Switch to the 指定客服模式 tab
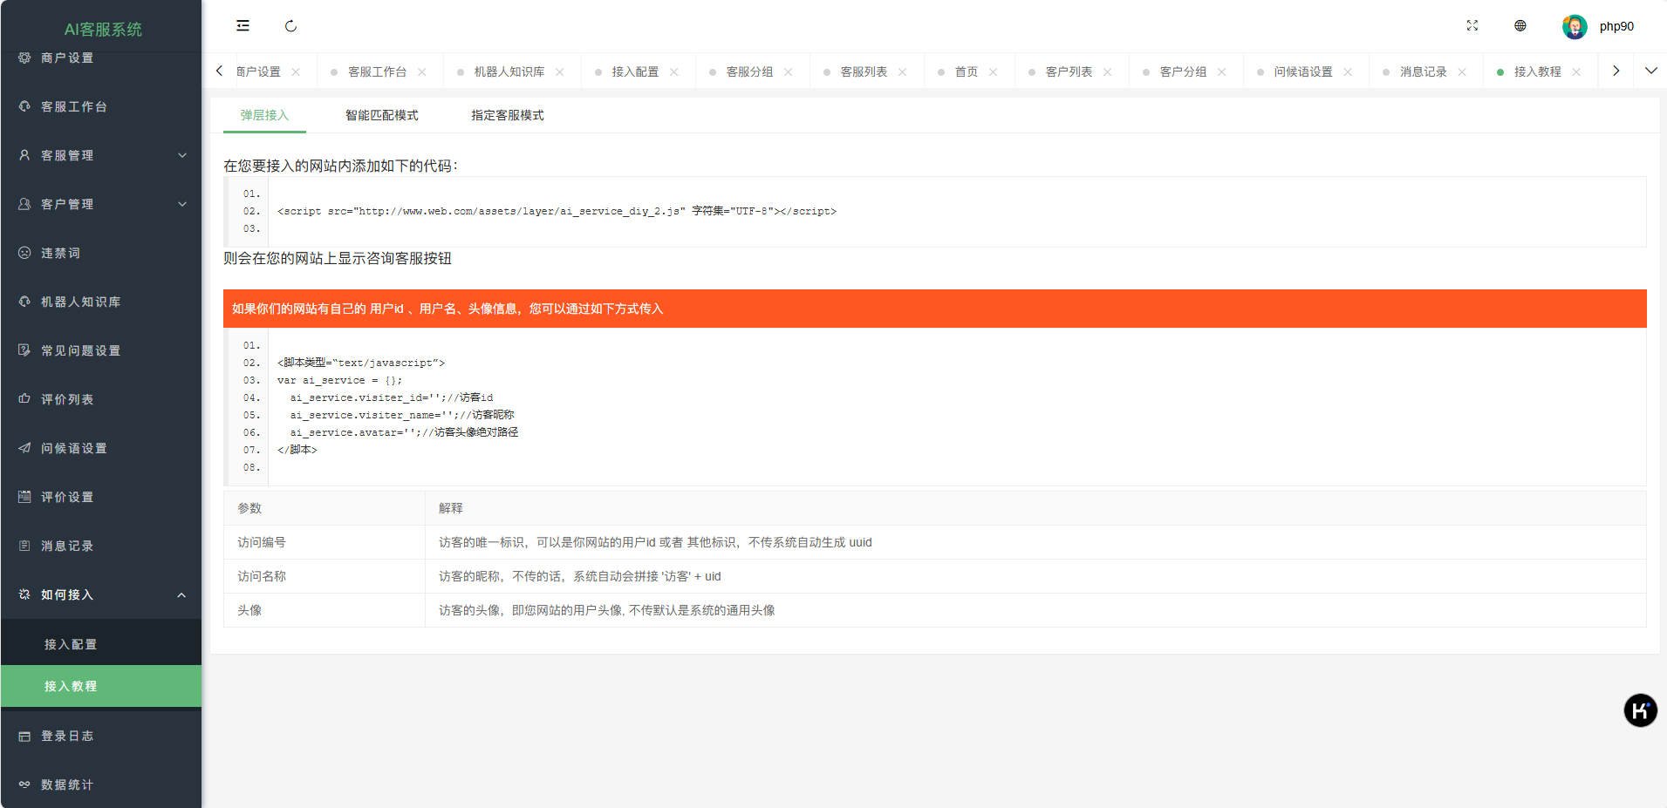The height and width of the screenshot is (808, 1667). pyautogui.click(x=507, y=115)
